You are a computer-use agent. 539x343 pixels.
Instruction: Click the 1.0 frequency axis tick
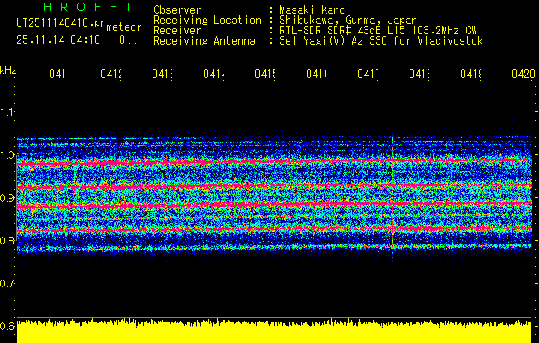coord(8,155)
